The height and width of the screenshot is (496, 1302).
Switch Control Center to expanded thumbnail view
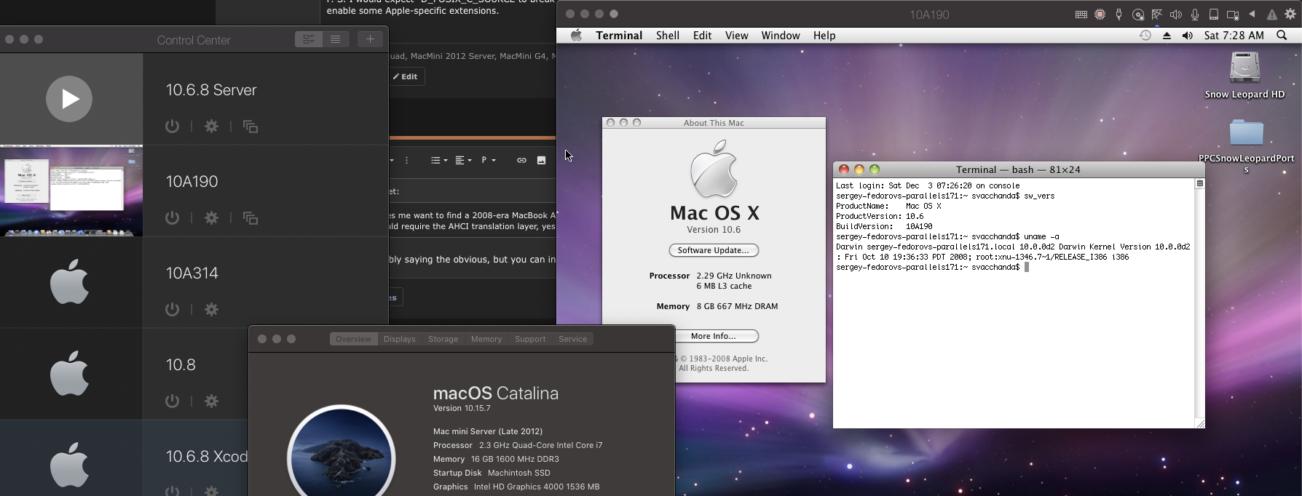[x=309, y=39]
